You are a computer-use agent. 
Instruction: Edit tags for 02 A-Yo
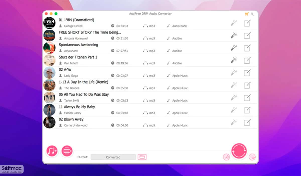247,73
